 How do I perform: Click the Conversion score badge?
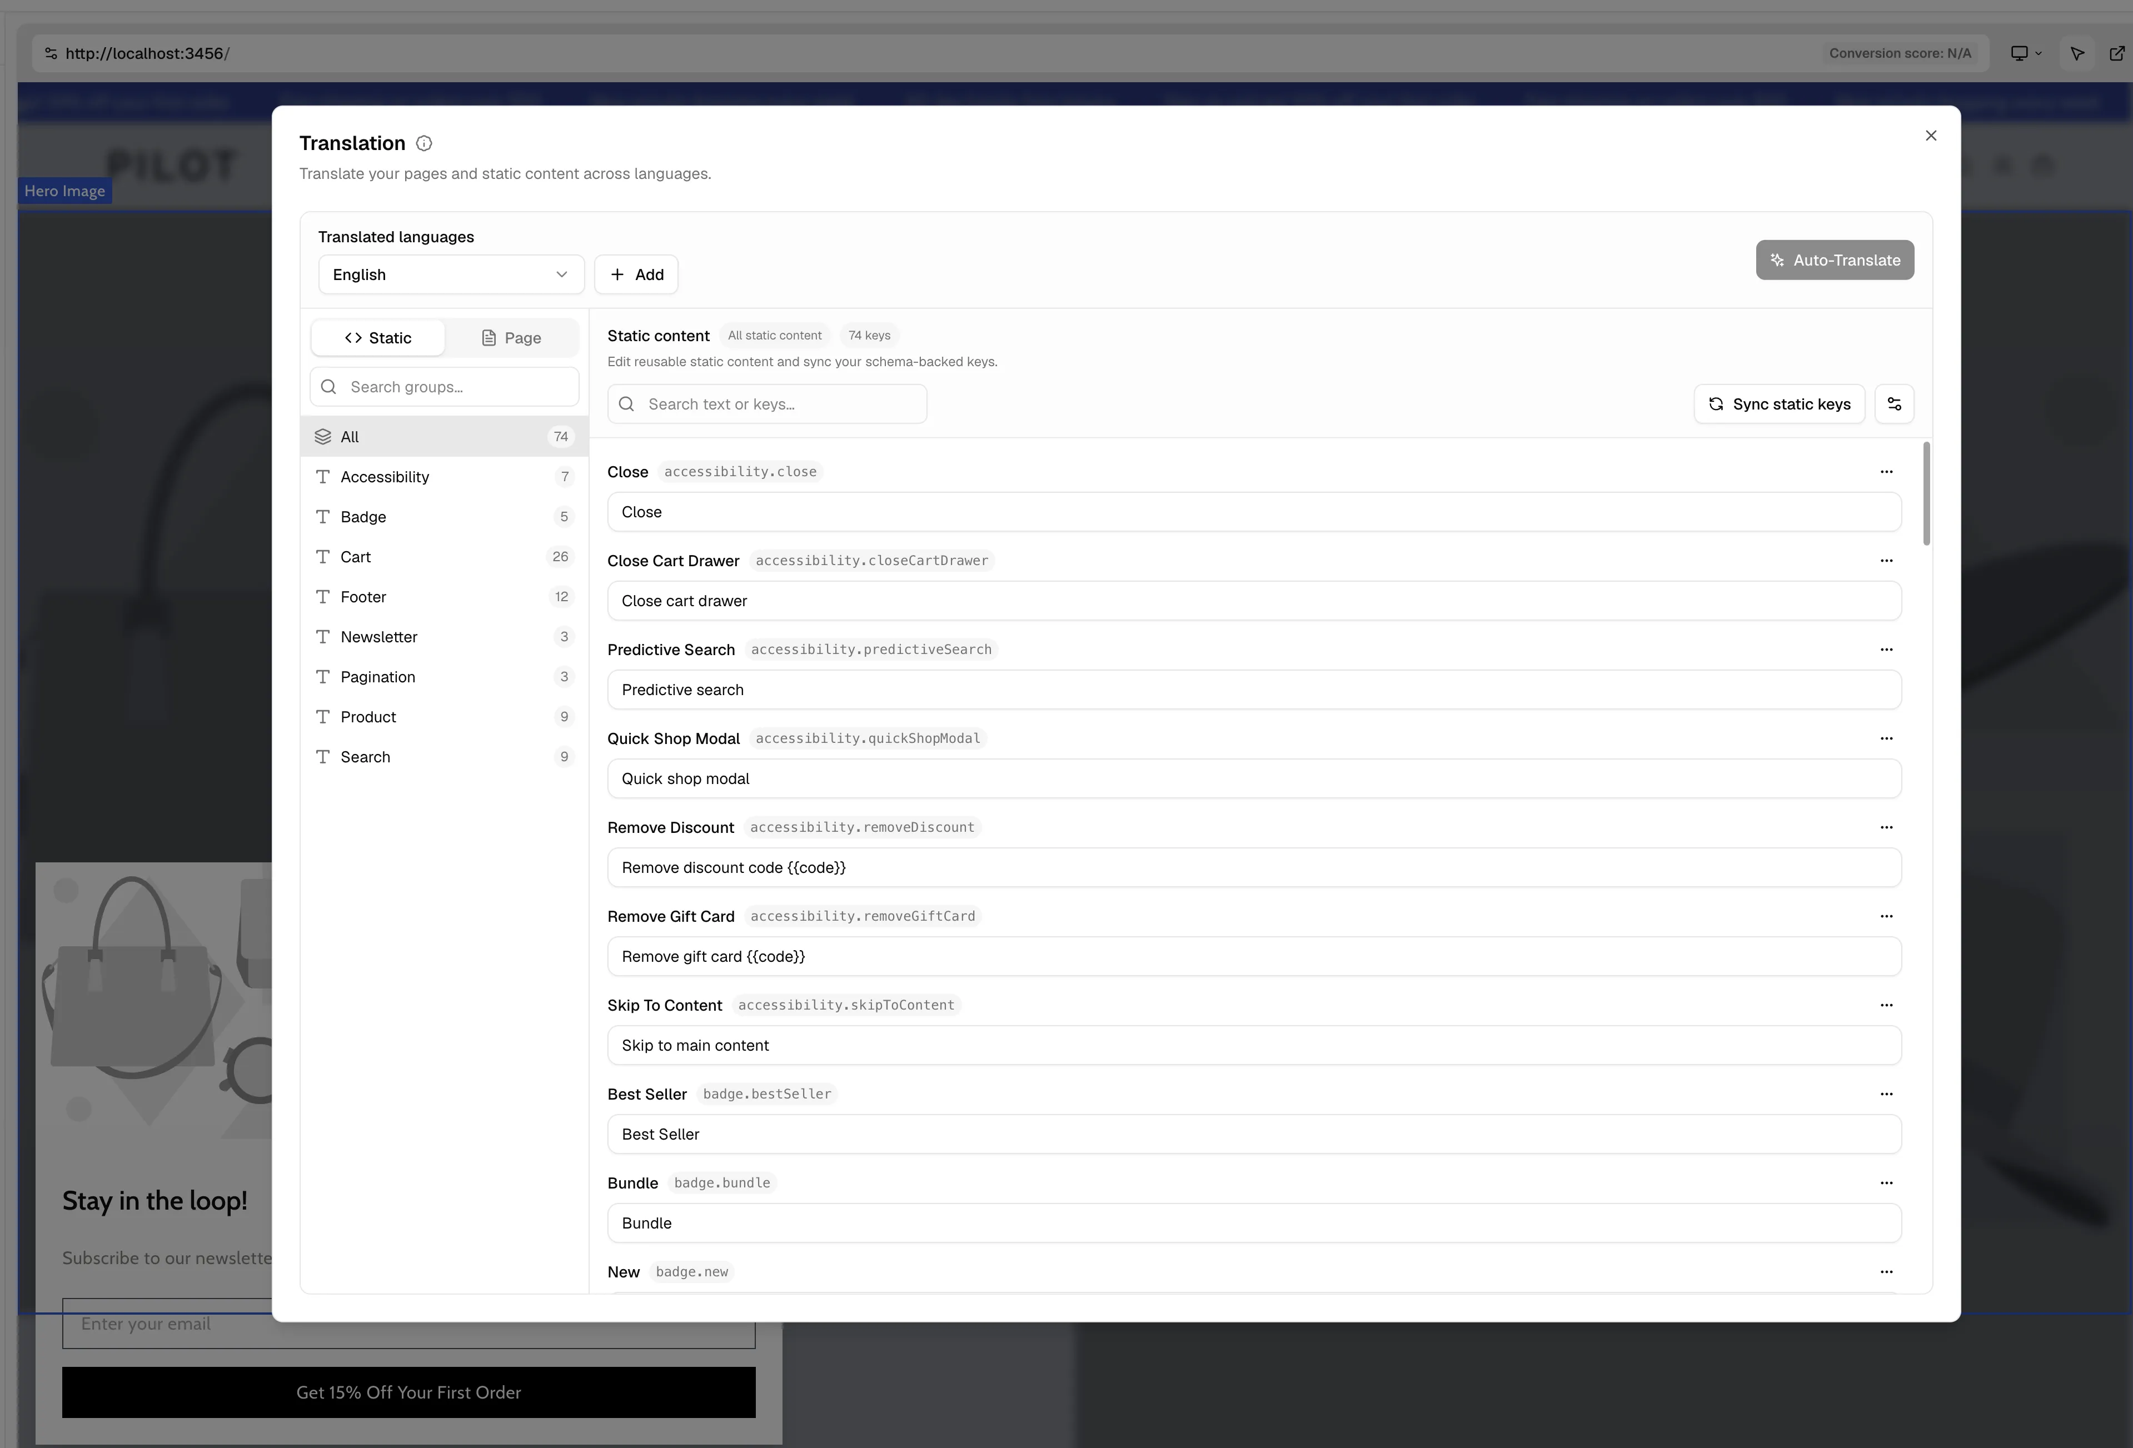[x=1900, y=53]
